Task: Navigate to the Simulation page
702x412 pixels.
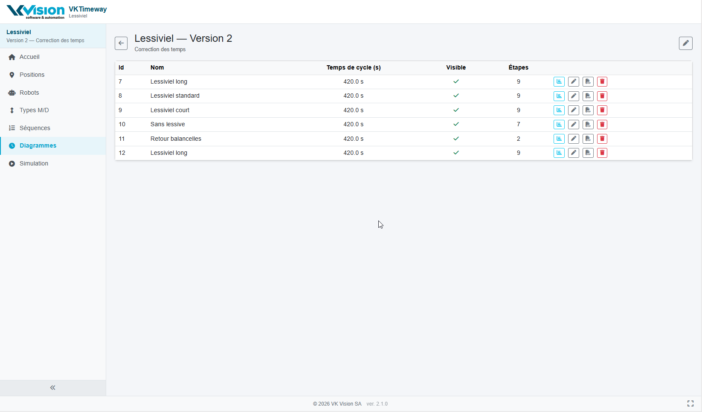Action: [34, 163]
